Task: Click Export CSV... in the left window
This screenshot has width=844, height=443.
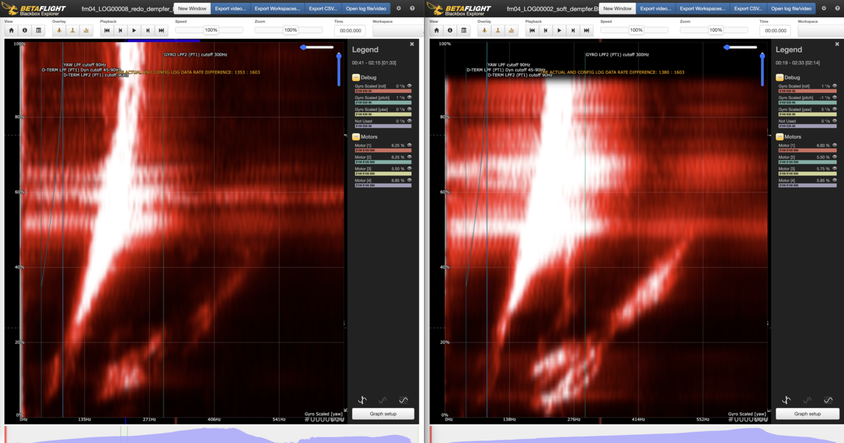Action: pyautogui.click(x=323, y=8)
